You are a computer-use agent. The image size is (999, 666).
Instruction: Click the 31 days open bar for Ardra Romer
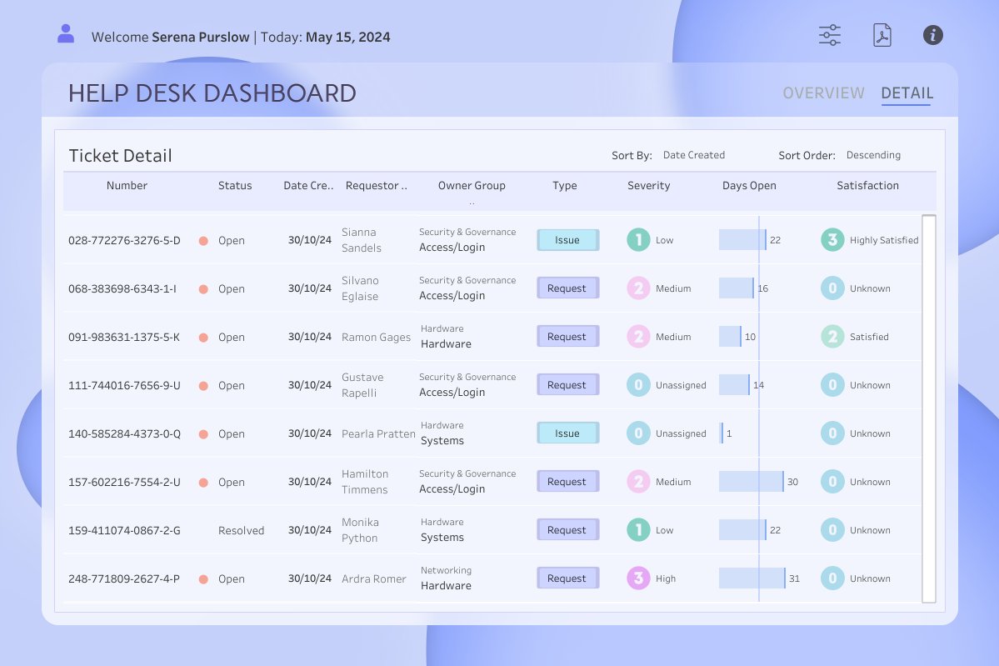752,578
